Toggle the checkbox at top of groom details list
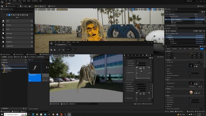Image resolution: width=206 pixels, height=116 pixels. point(136,61)
